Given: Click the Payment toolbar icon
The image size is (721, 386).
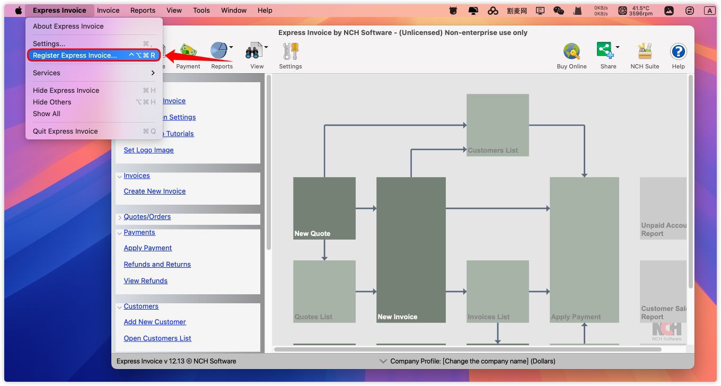Looking at the screenshot, I should click(x=188, y=51).
